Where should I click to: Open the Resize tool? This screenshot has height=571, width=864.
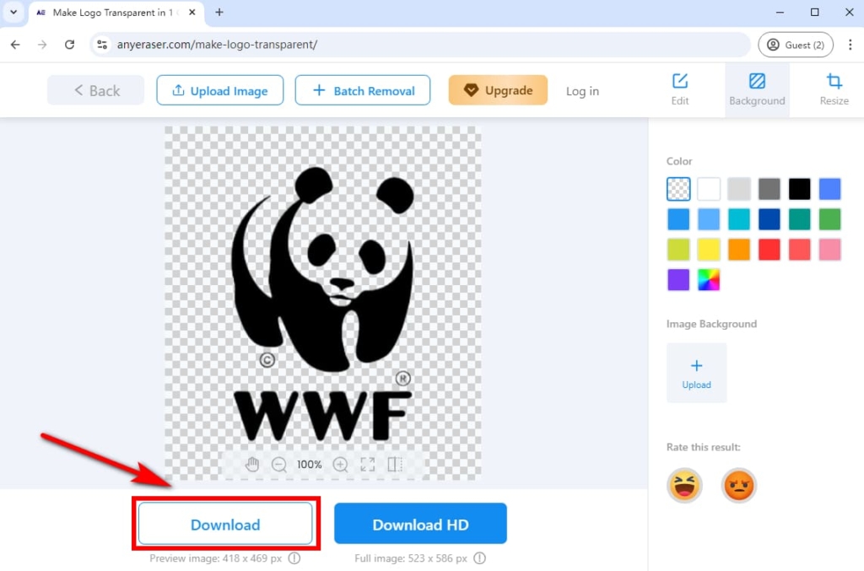tap(834, 89)
